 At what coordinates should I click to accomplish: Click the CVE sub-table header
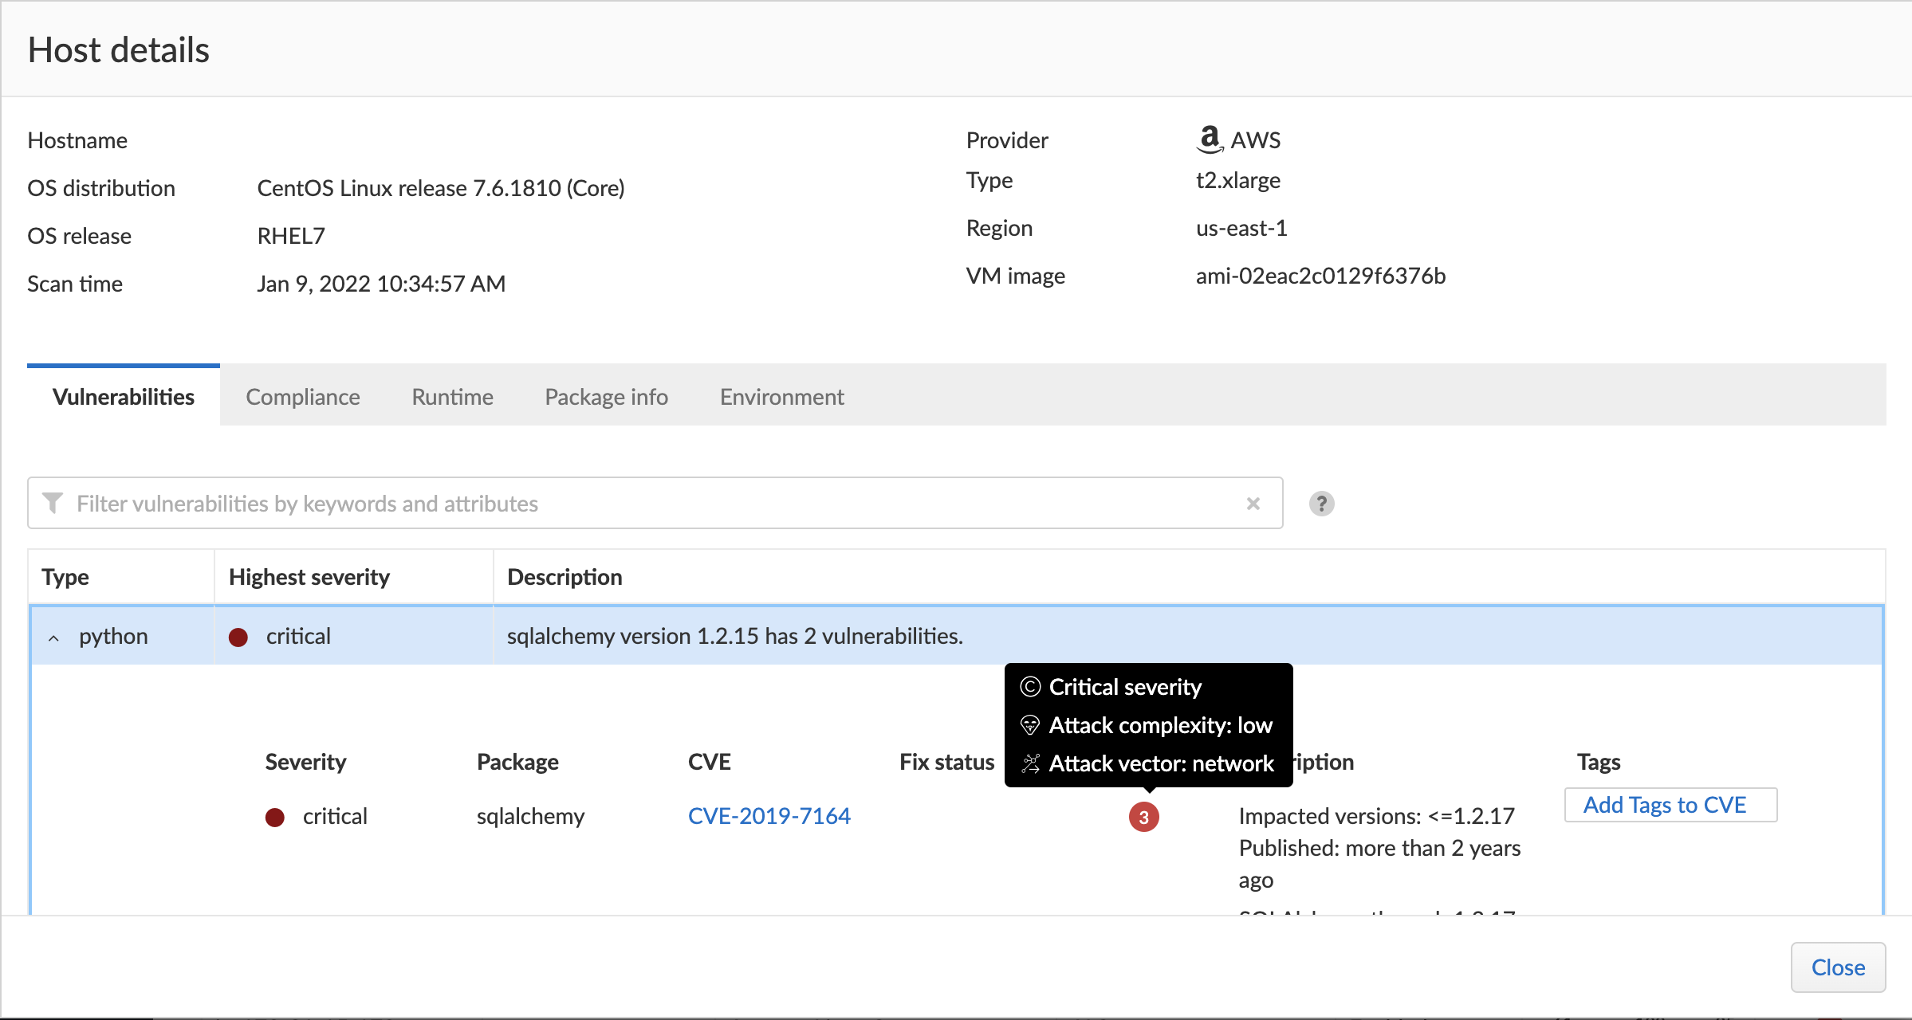(709, 762)
